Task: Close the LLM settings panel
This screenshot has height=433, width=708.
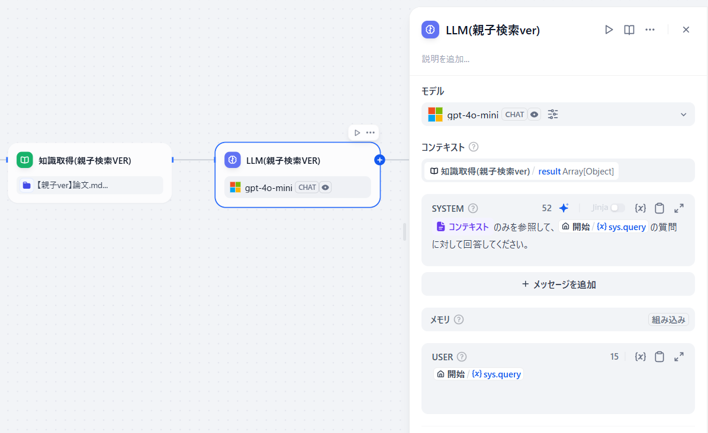Action: [686, 30]
